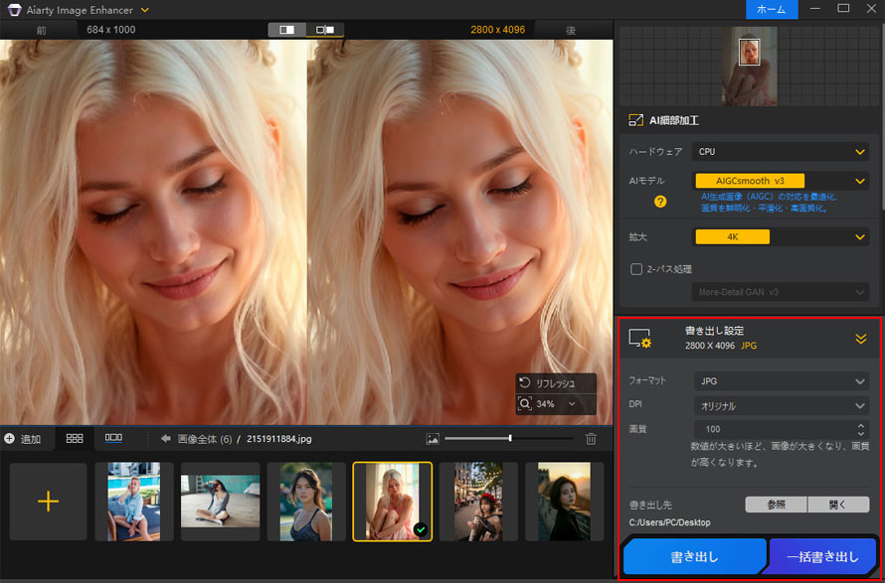This screenshot has width=885, height=583.
Task: Open the ハードウェア dropdown showing CPU
Action: (x=781, y=152)
